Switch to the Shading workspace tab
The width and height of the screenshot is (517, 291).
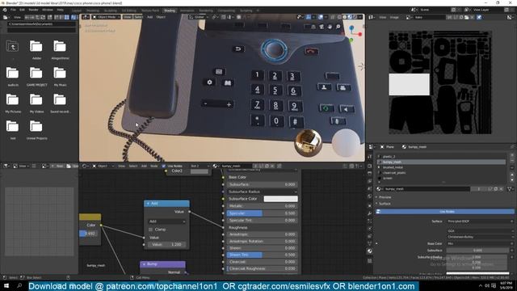pos(170,11)
